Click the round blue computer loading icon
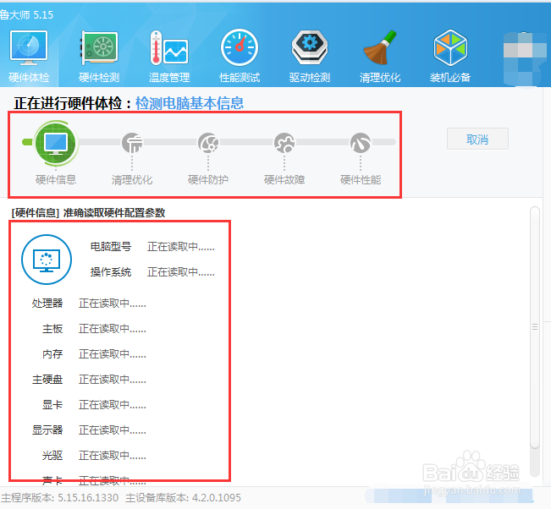551x509 pixels. click(47, 260)
